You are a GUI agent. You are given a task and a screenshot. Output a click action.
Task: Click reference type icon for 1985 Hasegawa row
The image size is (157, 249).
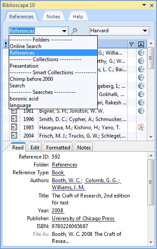[x=14, y=127]
